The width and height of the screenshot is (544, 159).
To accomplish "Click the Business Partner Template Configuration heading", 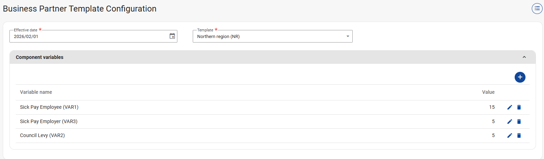I will [x=80, y=9].
